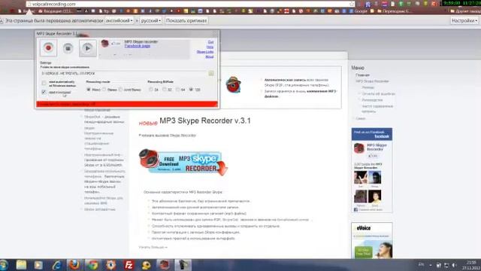
Task: Enable start automatically at Windows startup
Action: (44, 84)
